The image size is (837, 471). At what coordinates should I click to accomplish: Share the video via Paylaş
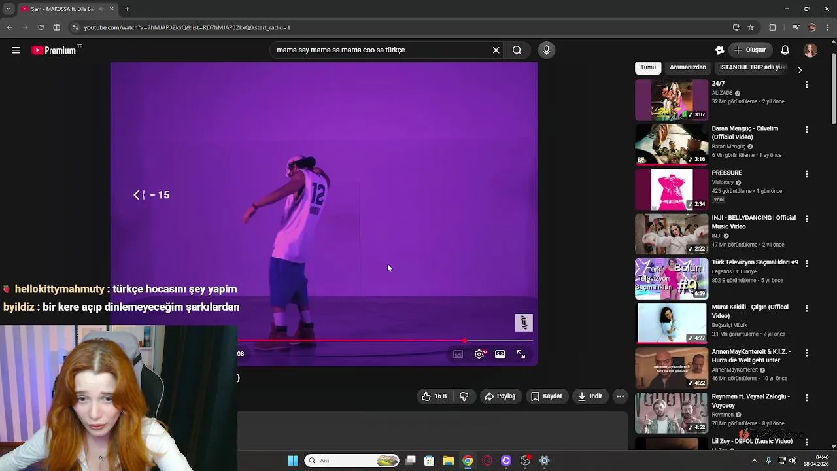tap(500, 396)
